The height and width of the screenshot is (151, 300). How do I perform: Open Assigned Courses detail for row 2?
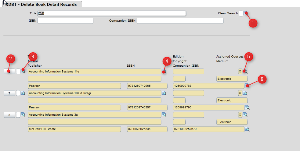click(x=245, y=93)
